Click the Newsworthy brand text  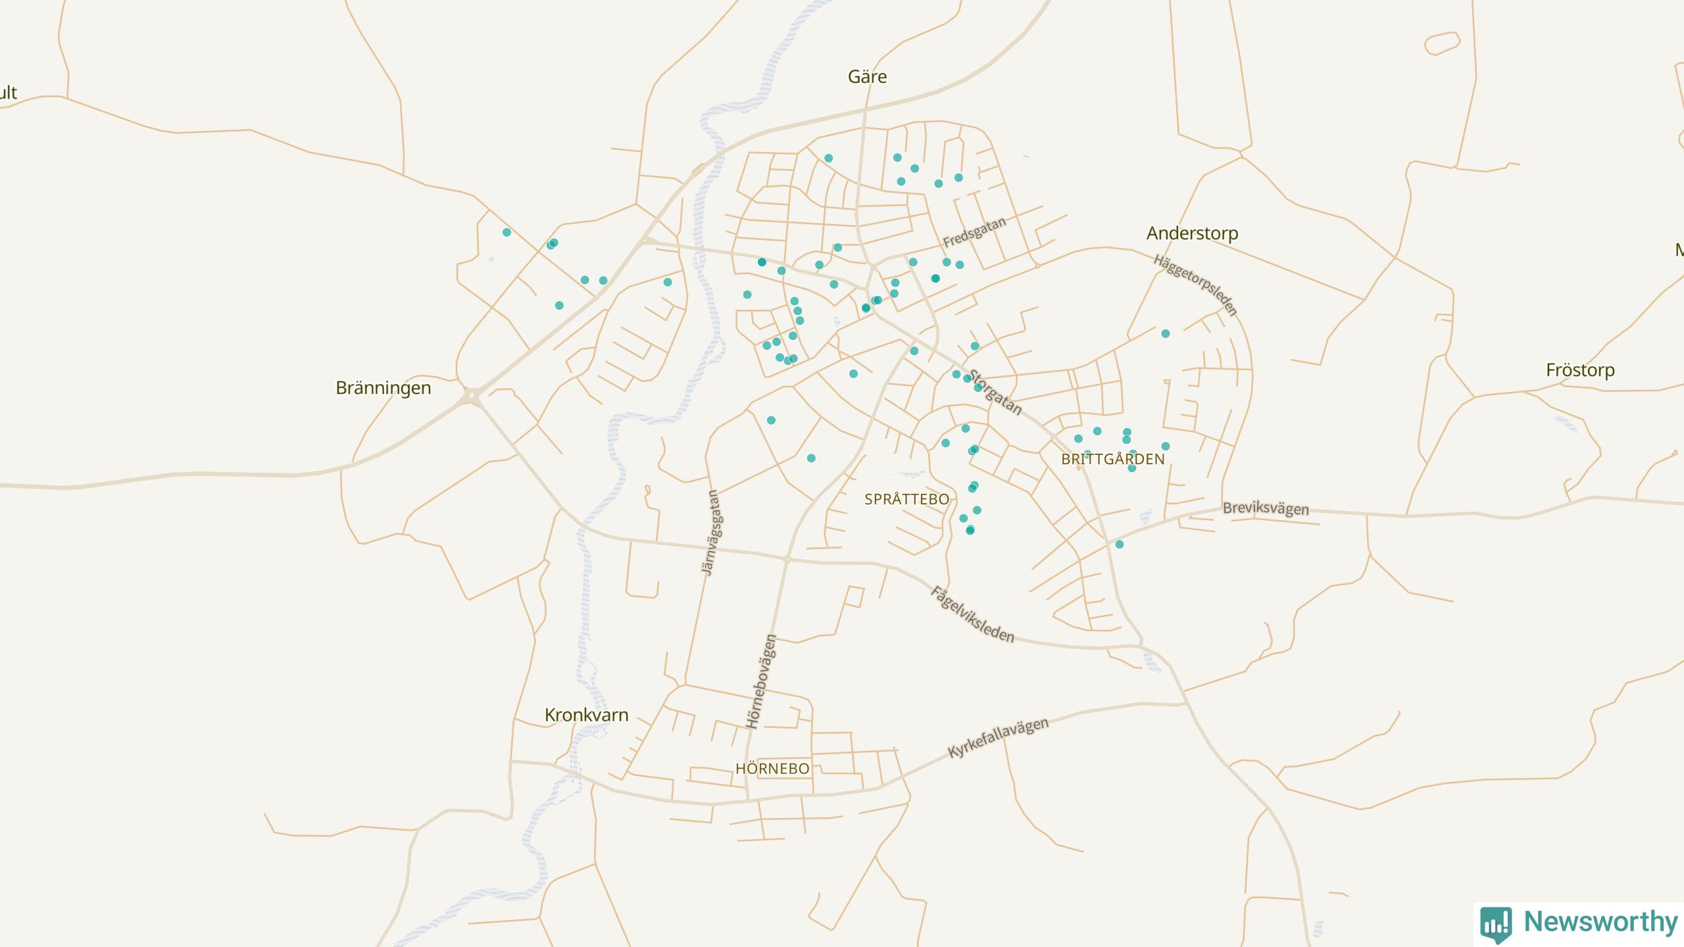(1600, 922)
